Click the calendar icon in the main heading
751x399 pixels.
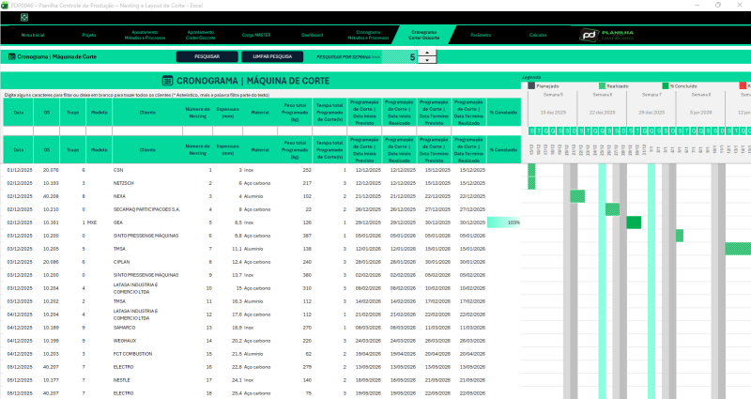[168, 82]
